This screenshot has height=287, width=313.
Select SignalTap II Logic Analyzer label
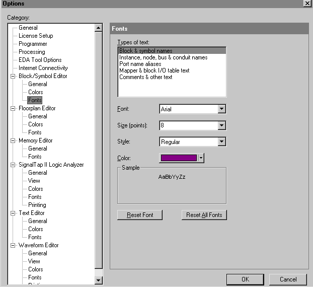[x=51, y=165]
